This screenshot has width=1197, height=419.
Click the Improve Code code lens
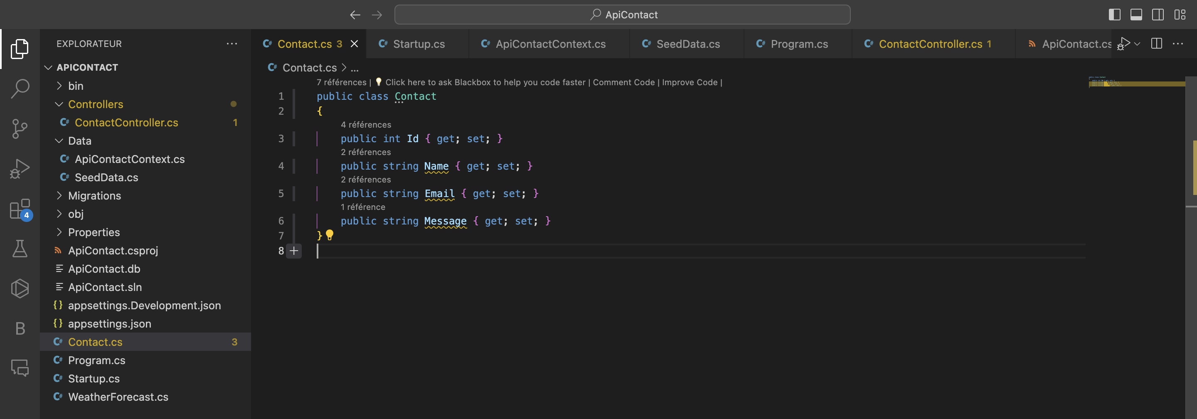point(690,82)
